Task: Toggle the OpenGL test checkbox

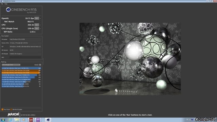Action: tap(40, 18)
